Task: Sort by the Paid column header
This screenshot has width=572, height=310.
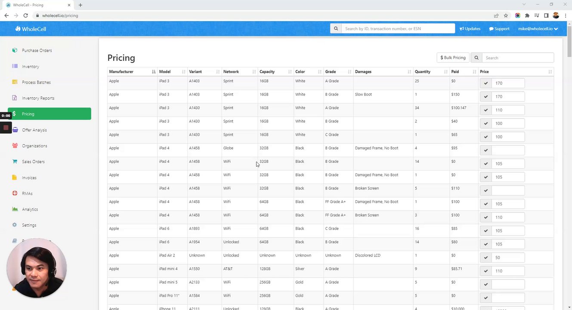Action: (464, 71)
